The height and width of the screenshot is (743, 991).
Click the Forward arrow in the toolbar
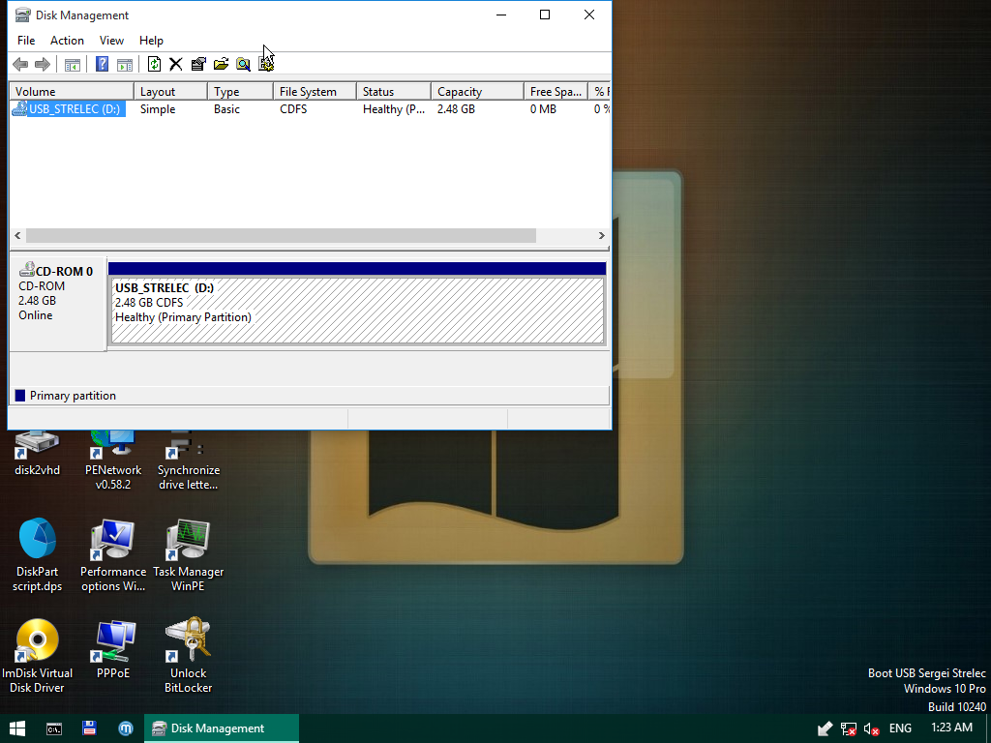coord(43,64)
